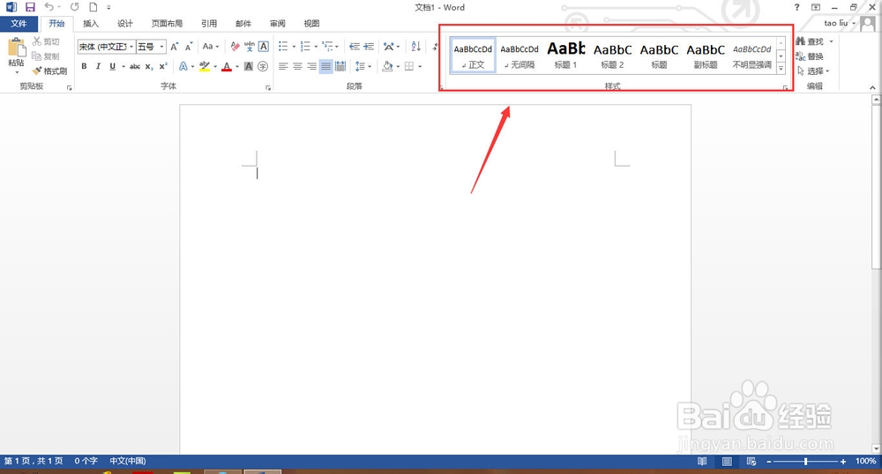Toggle underline formatting
The height and width of the screenshot is (474, 882).
tap(113, 66)
